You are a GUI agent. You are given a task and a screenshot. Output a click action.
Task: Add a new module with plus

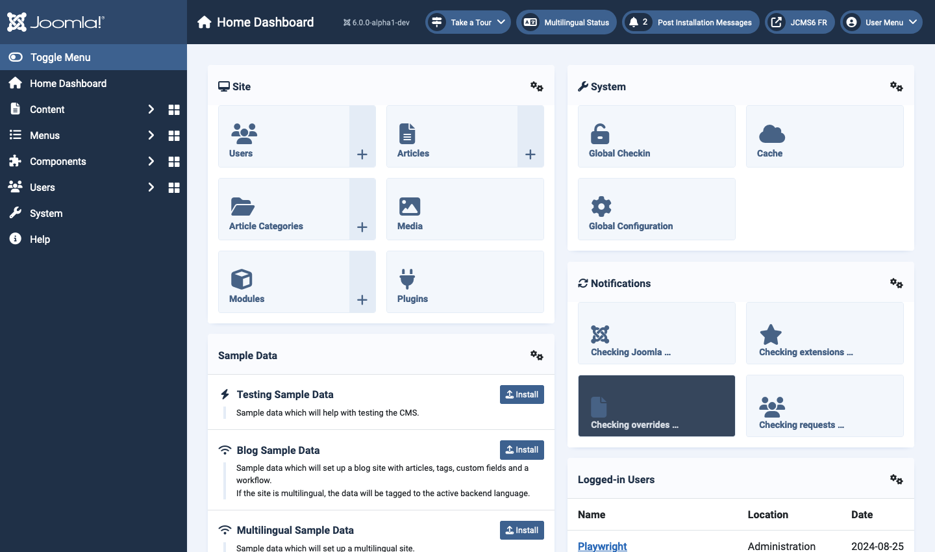click(x=362, y=282)
